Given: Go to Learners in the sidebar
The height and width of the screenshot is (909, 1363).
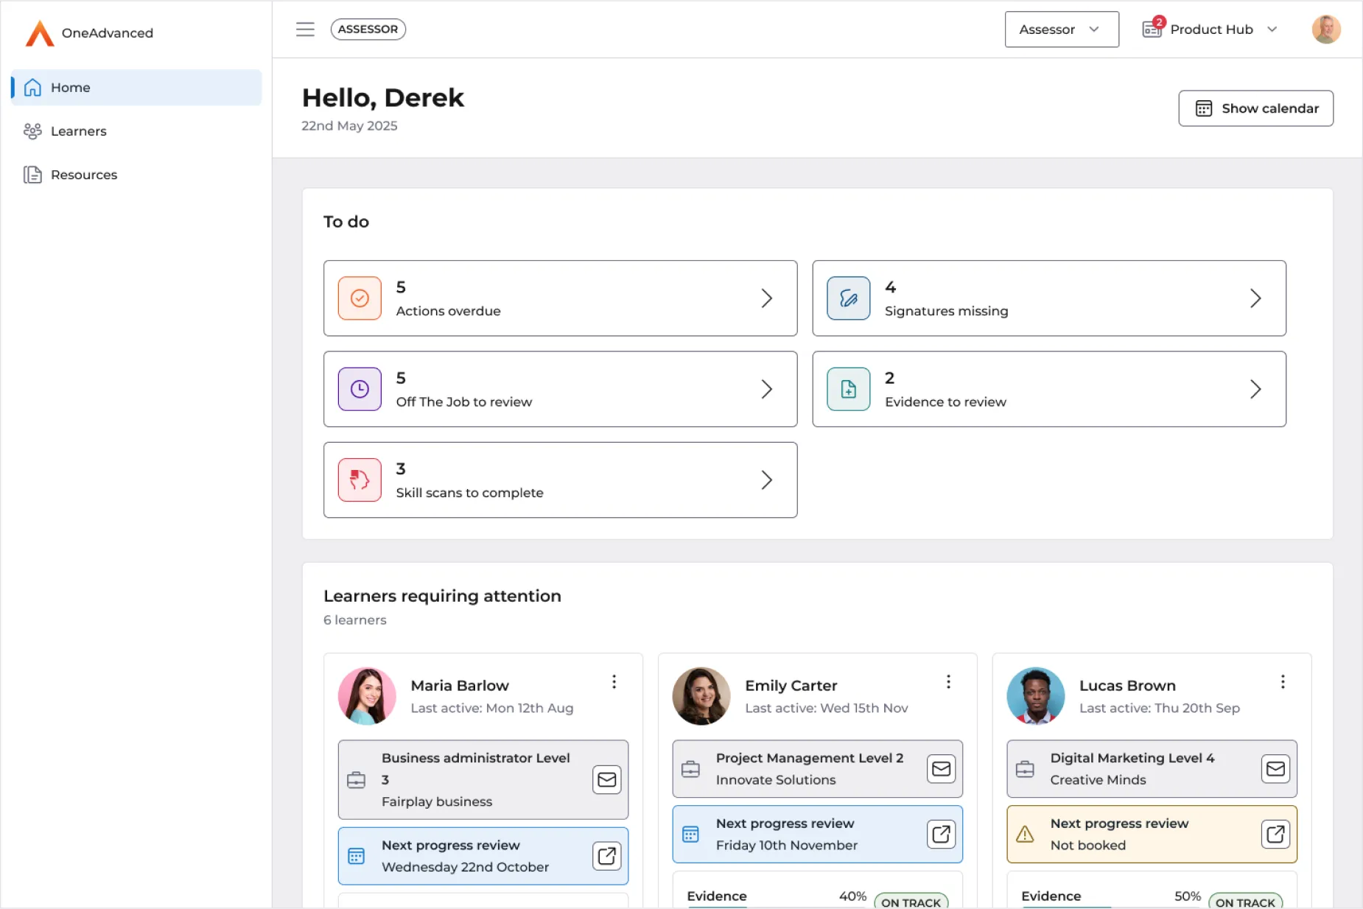Looking at the screenshot, I should coord(78,131).
